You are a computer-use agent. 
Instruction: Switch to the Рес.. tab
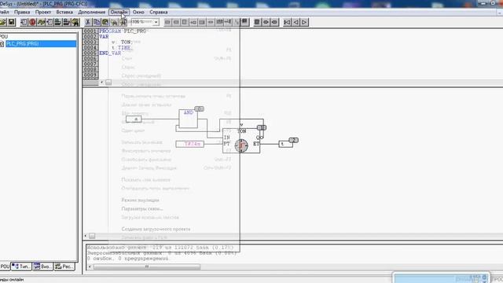tap(64, 266)
